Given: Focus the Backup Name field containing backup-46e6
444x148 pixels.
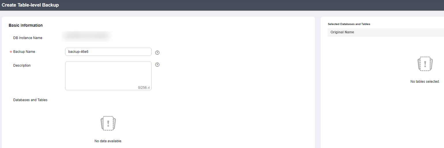Looking at the screenshot, I should point(108,52).
